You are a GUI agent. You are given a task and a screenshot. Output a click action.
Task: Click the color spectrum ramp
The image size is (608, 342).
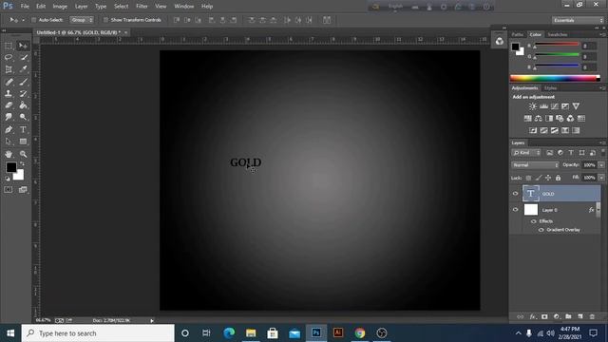pyautogui.click(x=555, y=78)
